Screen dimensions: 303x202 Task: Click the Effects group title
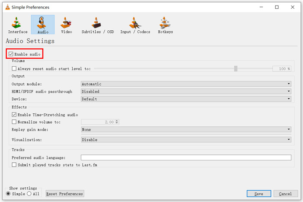pos(19,107)
